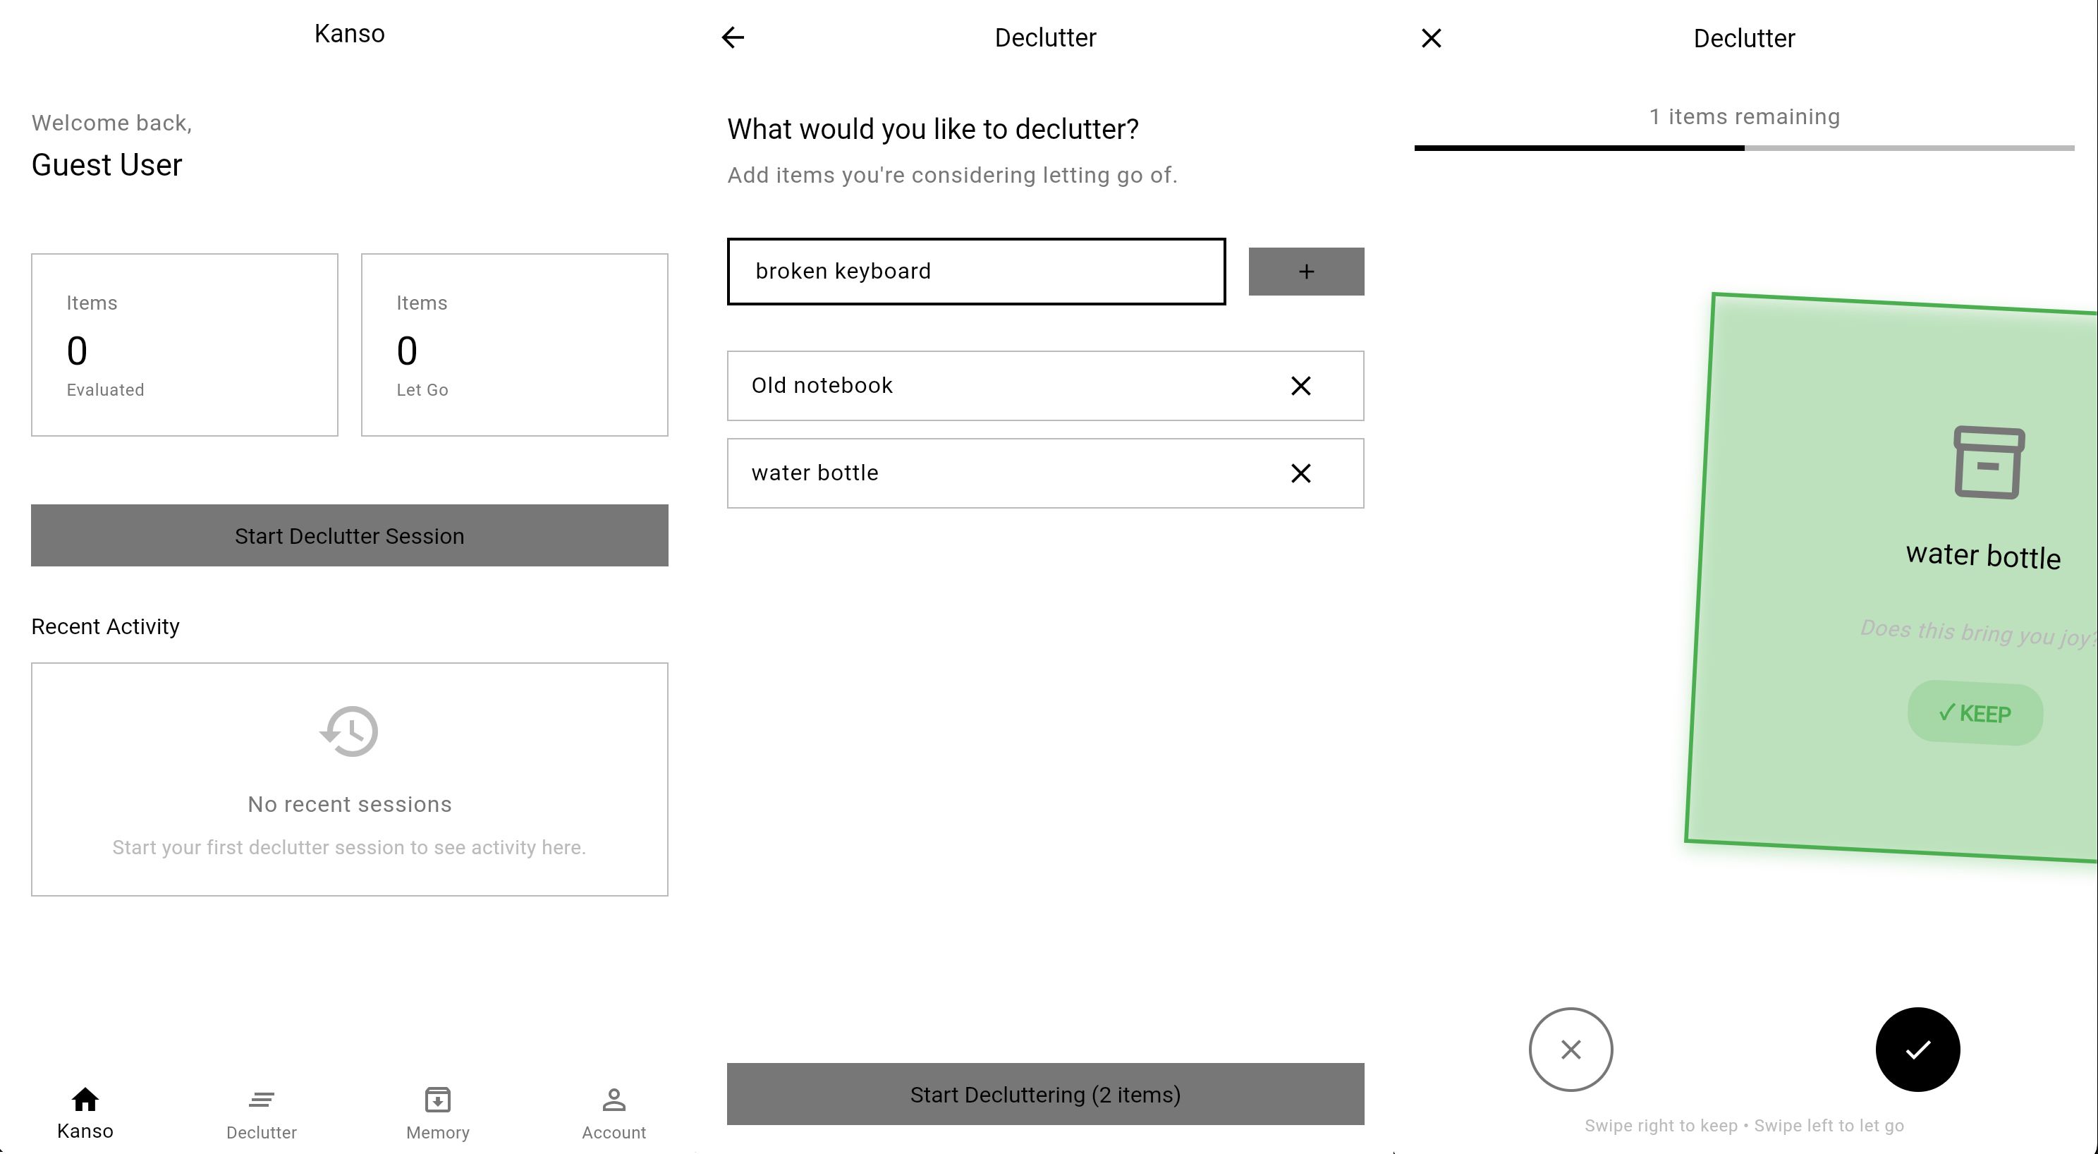Open the Declutter tab in bottom navigation
Viewport: 2098px width, 1154px height.
(x=262, y=1113)
